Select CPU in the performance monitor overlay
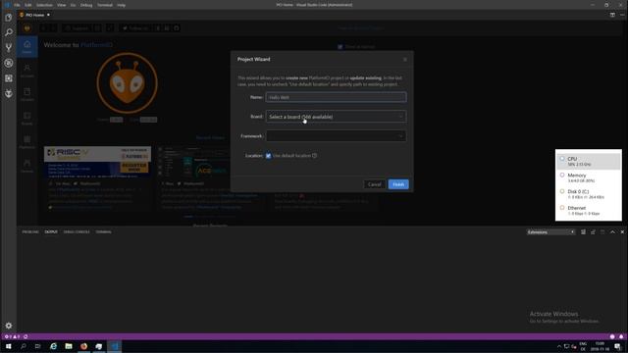This screenshot has height=353, width=628. (x=589, y=161)
